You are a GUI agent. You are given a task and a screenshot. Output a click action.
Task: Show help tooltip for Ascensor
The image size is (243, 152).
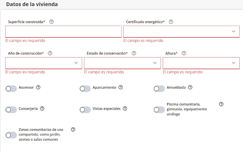click(x=38, y=87)
